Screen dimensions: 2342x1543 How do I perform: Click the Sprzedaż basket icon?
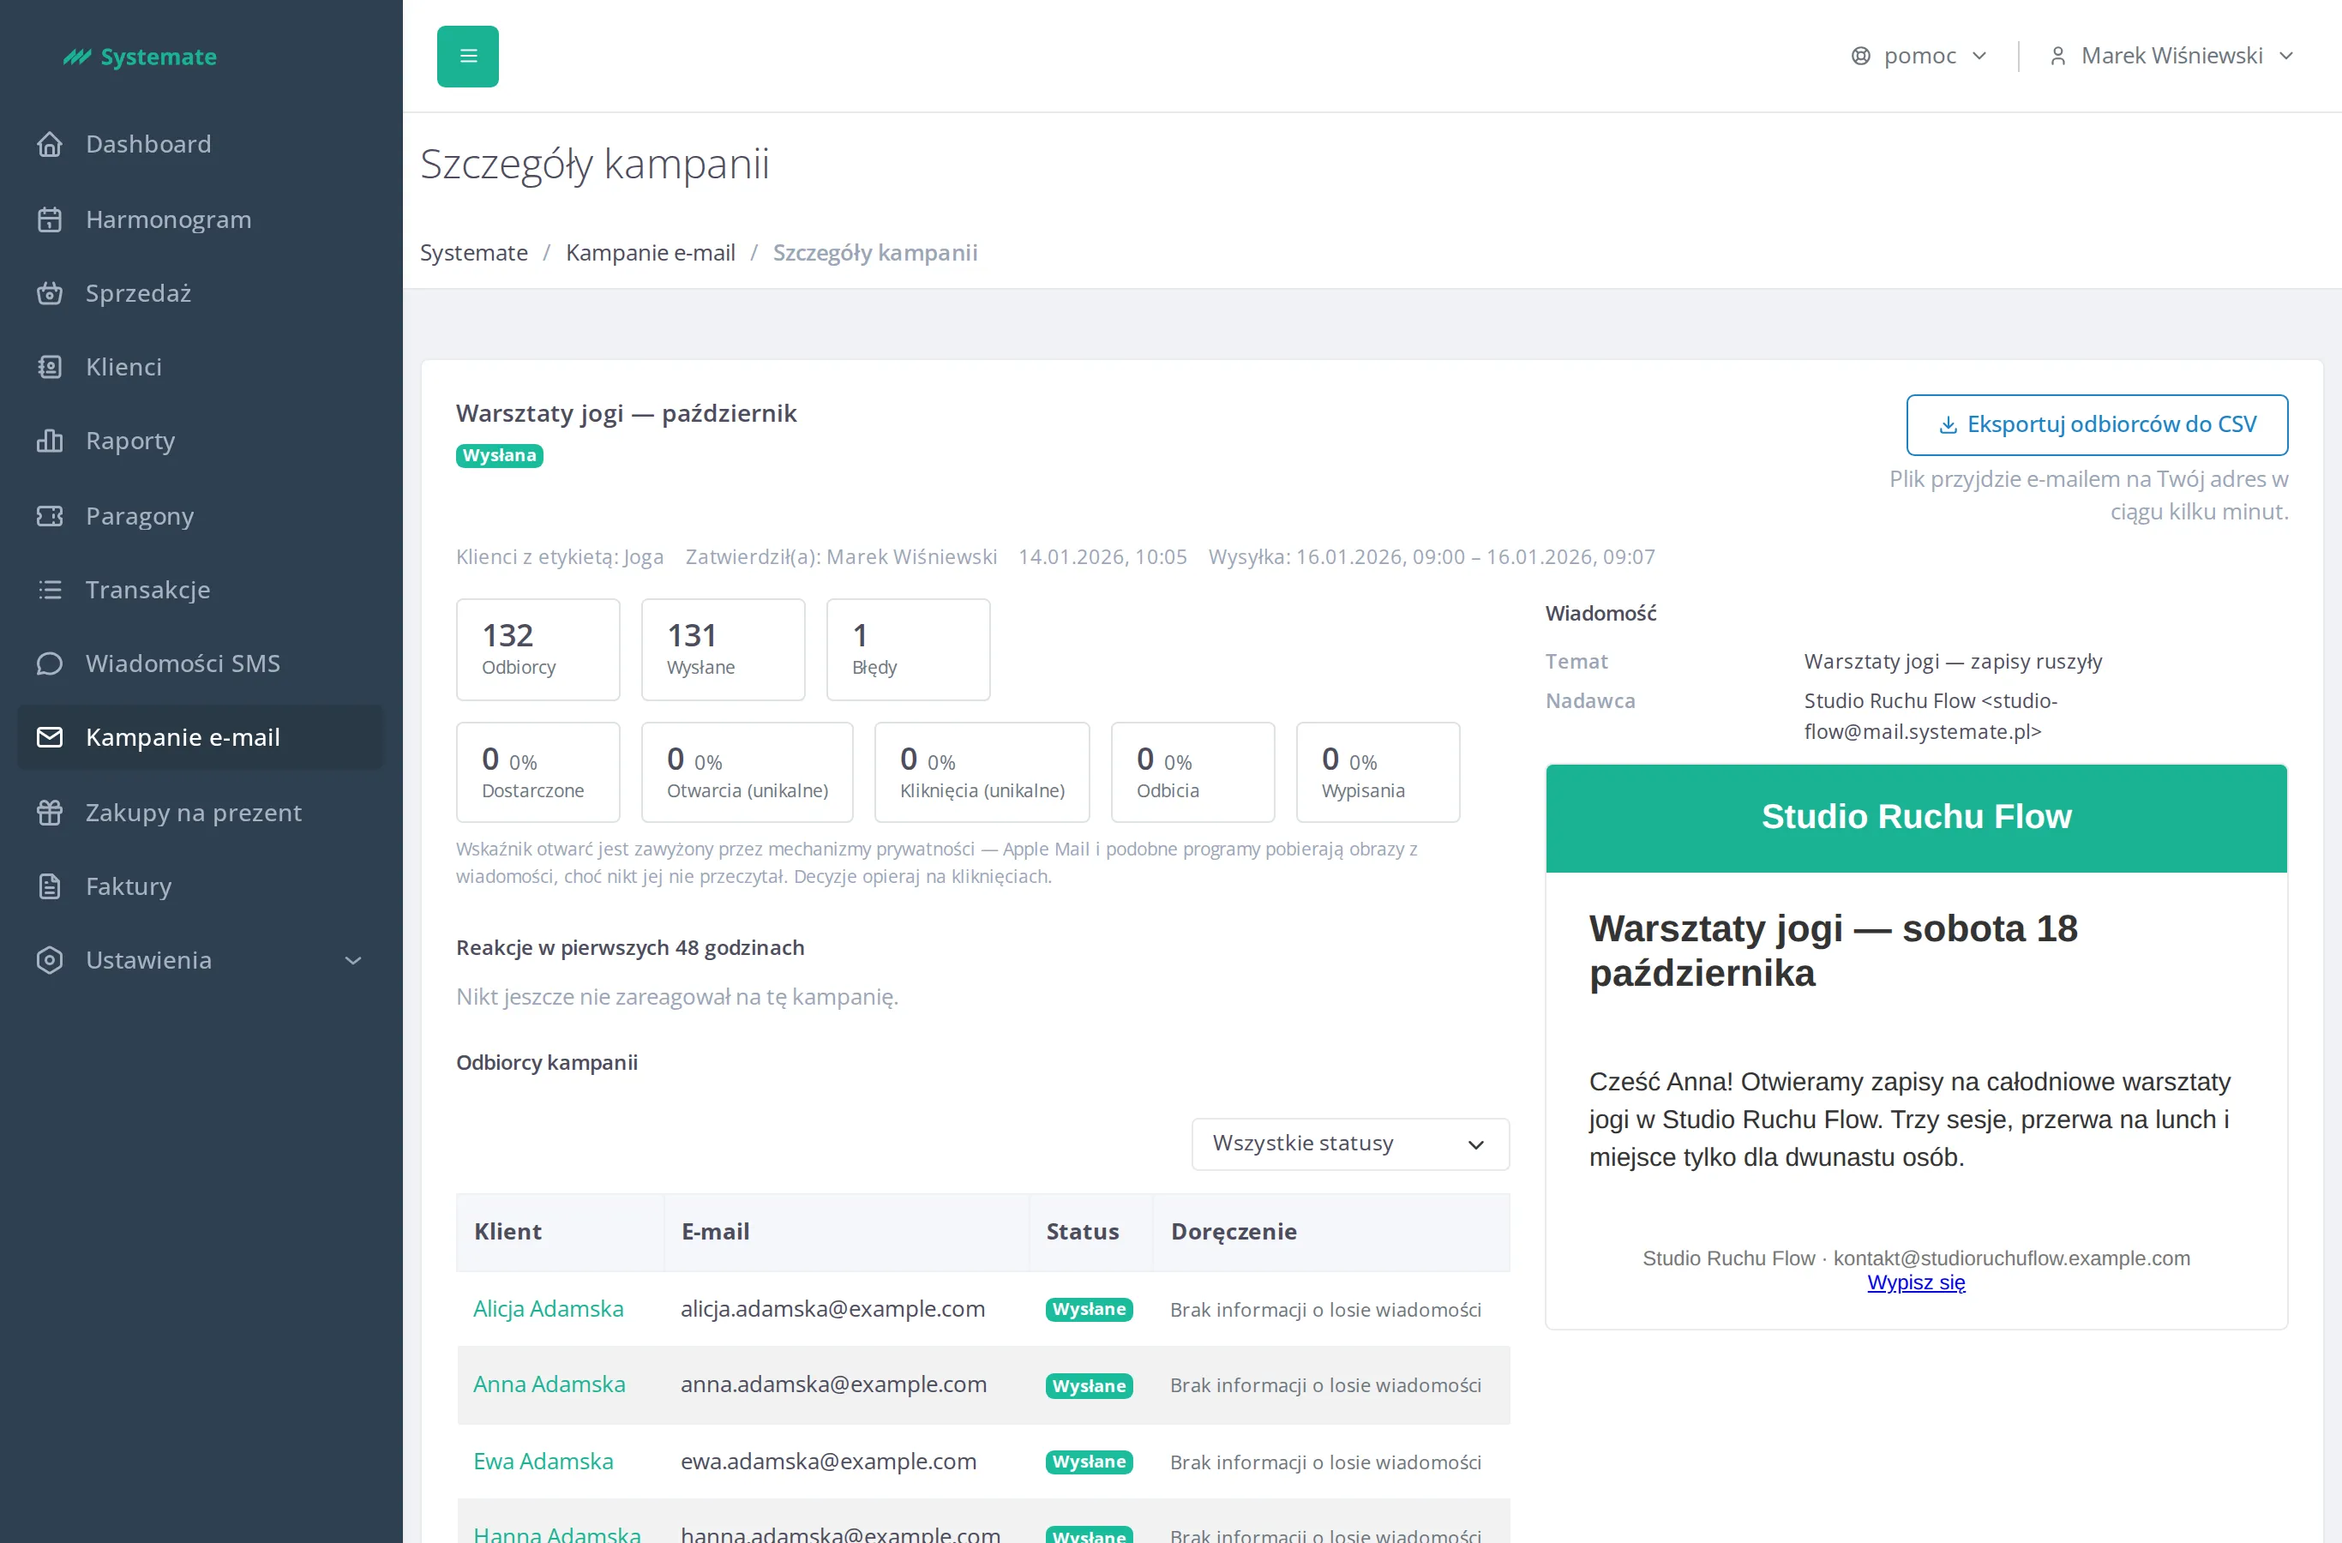49,293
